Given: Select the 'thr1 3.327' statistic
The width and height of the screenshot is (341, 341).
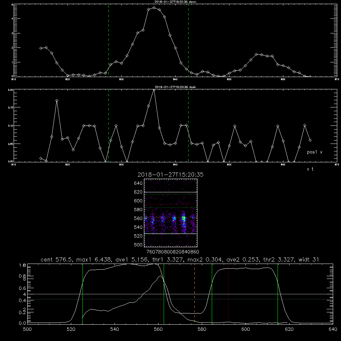Looking at the screenshot, I should 168,260.
